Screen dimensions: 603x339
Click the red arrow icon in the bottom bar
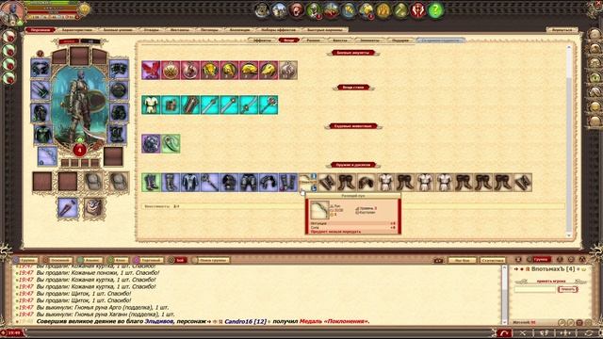[x=505, y=333]
